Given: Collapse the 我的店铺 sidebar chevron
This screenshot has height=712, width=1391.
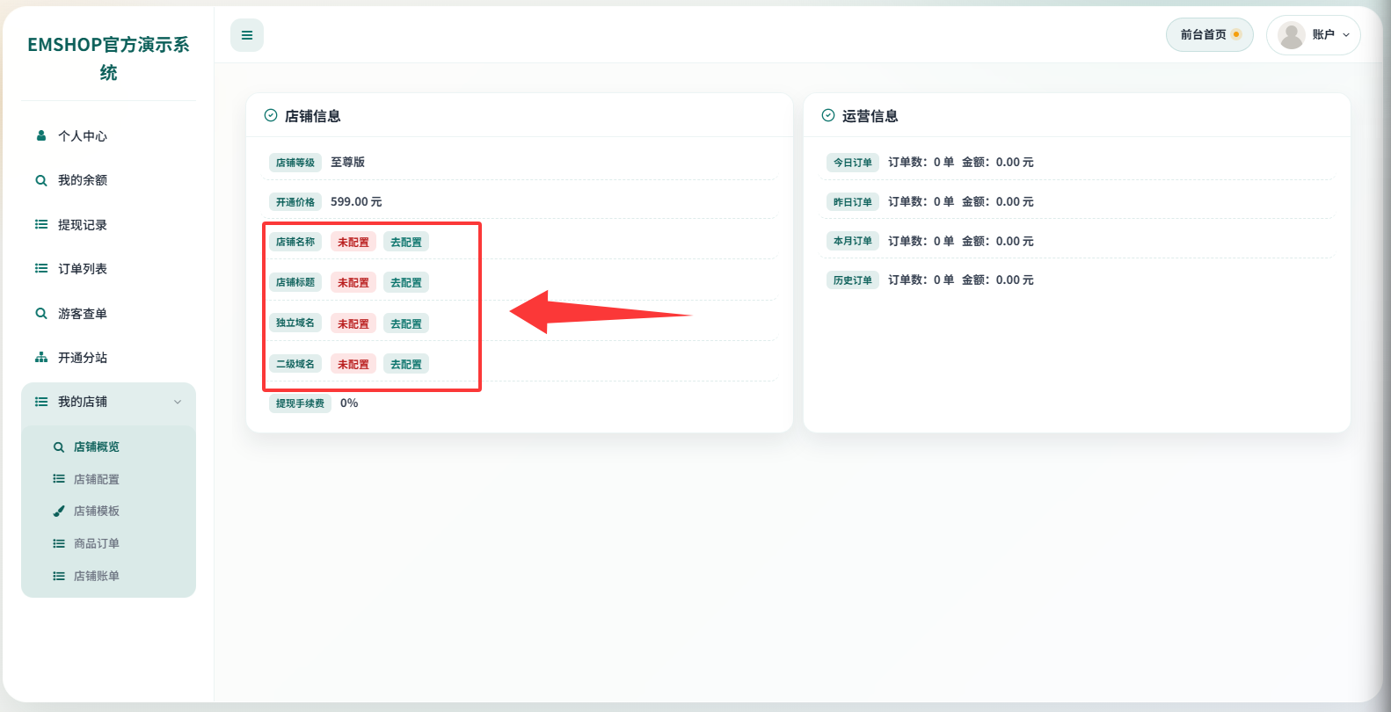Looking at the screenshot, I should pos(178,402).
